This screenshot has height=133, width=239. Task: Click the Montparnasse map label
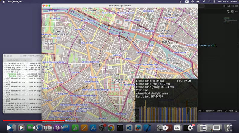tap(95, 100)
